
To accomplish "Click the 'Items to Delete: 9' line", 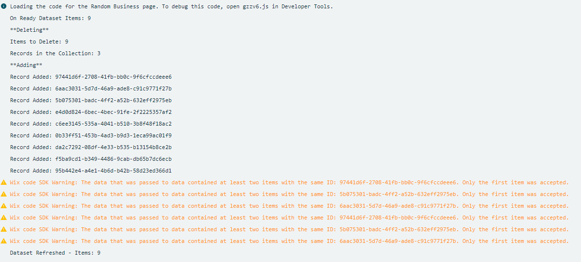I will pyautogui.click(x=39, y=42).
